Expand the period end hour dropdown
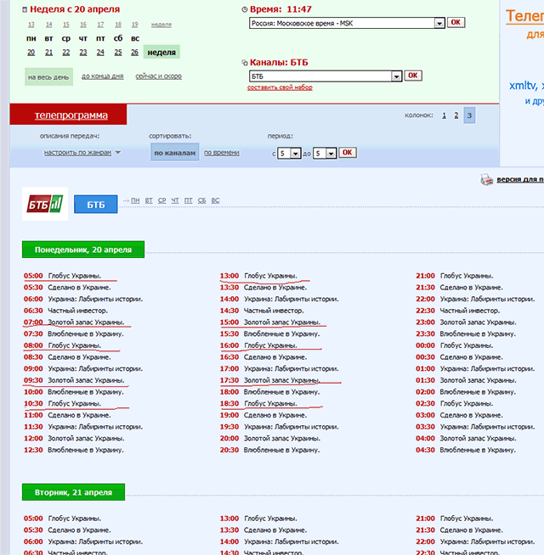This screenshot has width=544, height=555. [x=331, y=154]
